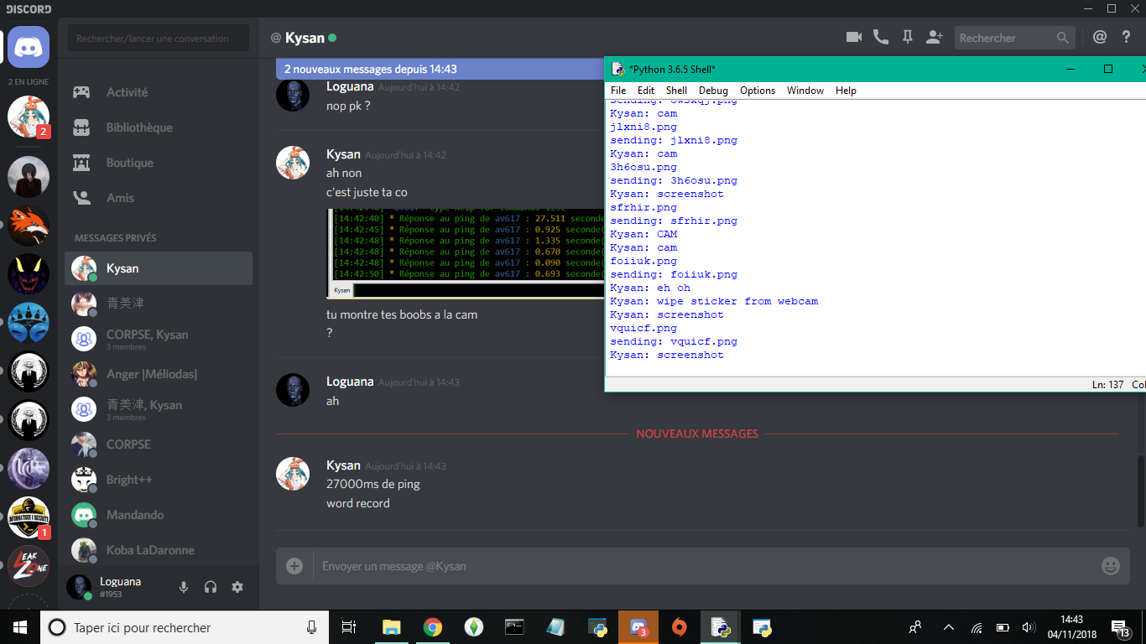Click taskbar search 'Taper ici pour rechercher'
1146x644 pixels.
point(185,627)
